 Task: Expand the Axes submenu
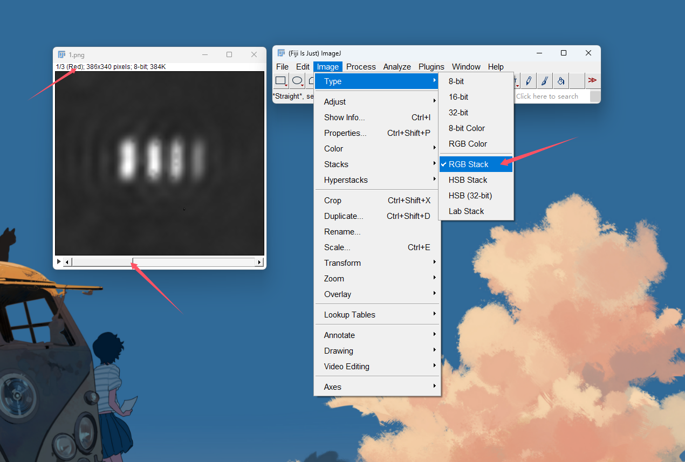pos(378,387)
